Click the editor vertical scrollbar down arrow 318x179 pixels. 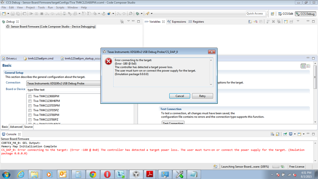[315, 122]
